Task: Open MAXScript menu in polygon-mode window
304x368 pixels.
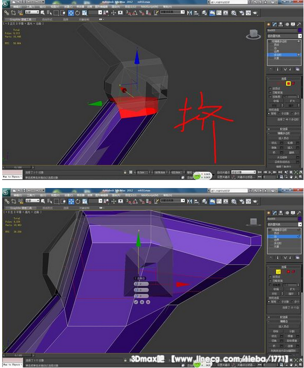Action: point(150,7)
